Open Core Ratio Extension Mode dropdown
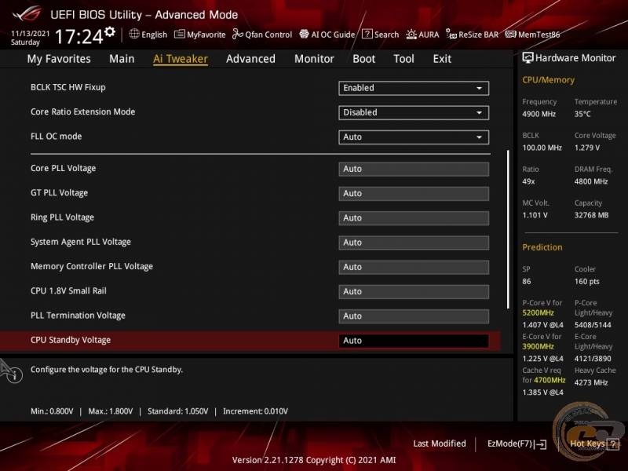The image size is (628, 471). pyautogui.click(x=414, y=112)
